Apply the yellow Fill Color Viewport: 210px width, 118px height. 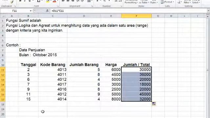click(48, 1)
